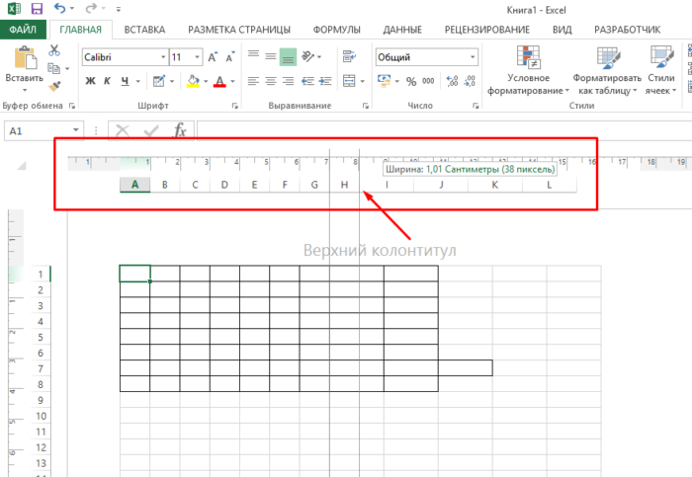Open the Общий number format dropdown
The height and width of the screenshot is (477, 692).
(x=473, y=57)
